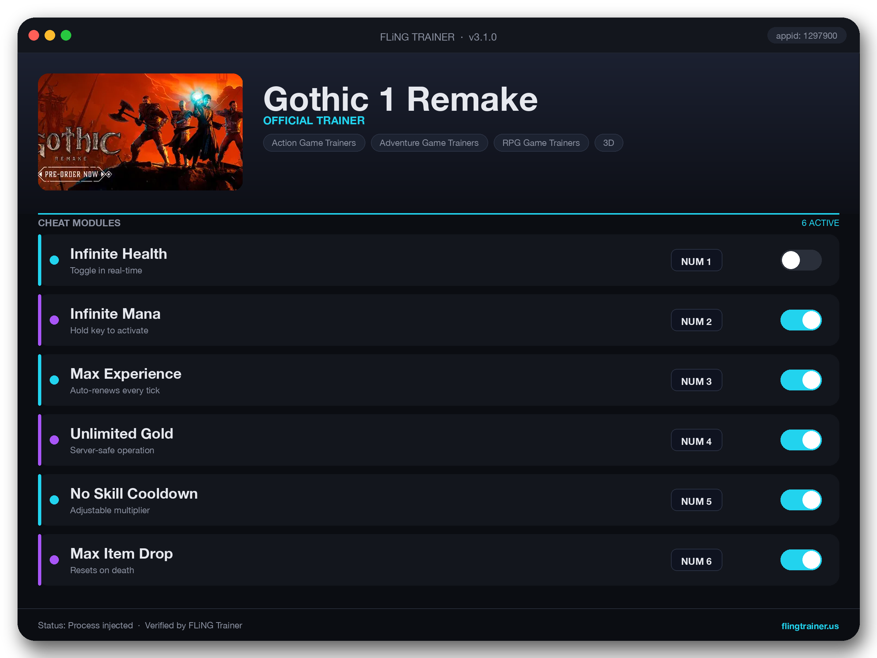Turn off the Max Experience switch

(x=801, y=380)
